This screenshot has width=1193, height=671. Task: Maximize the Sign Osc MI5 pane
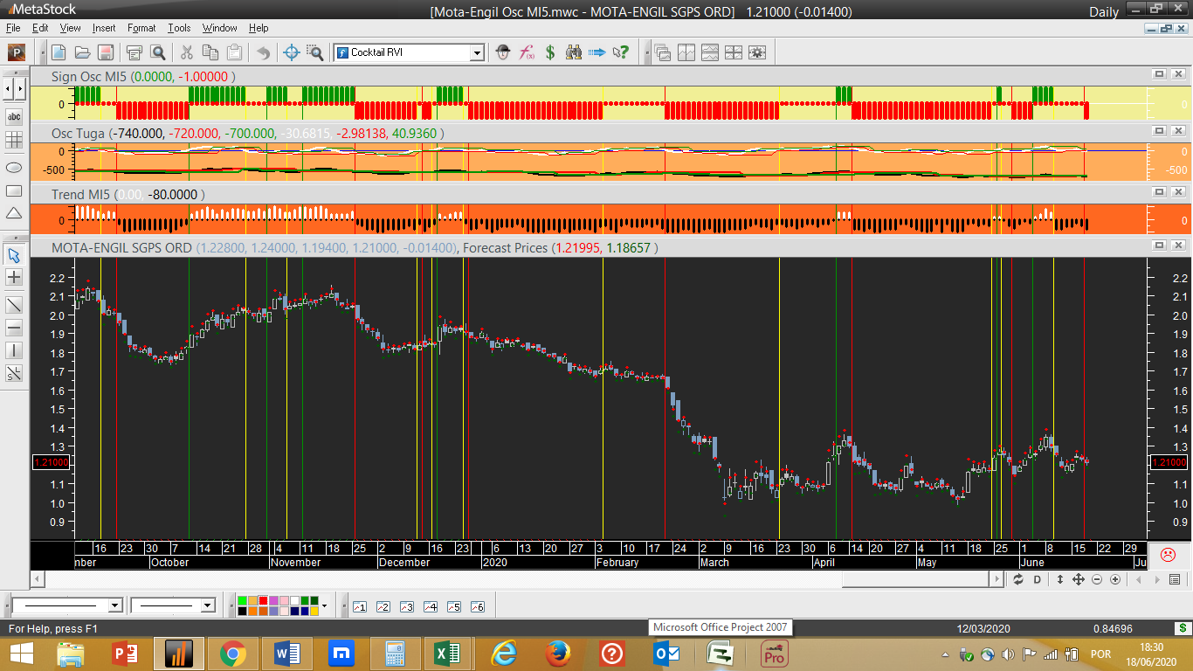(1160, 76)
